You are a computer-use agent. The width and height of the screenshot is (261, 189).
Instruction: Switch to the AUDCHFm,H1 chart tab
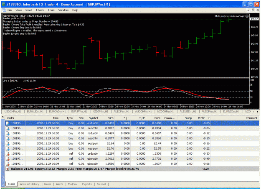click(143, 112)
